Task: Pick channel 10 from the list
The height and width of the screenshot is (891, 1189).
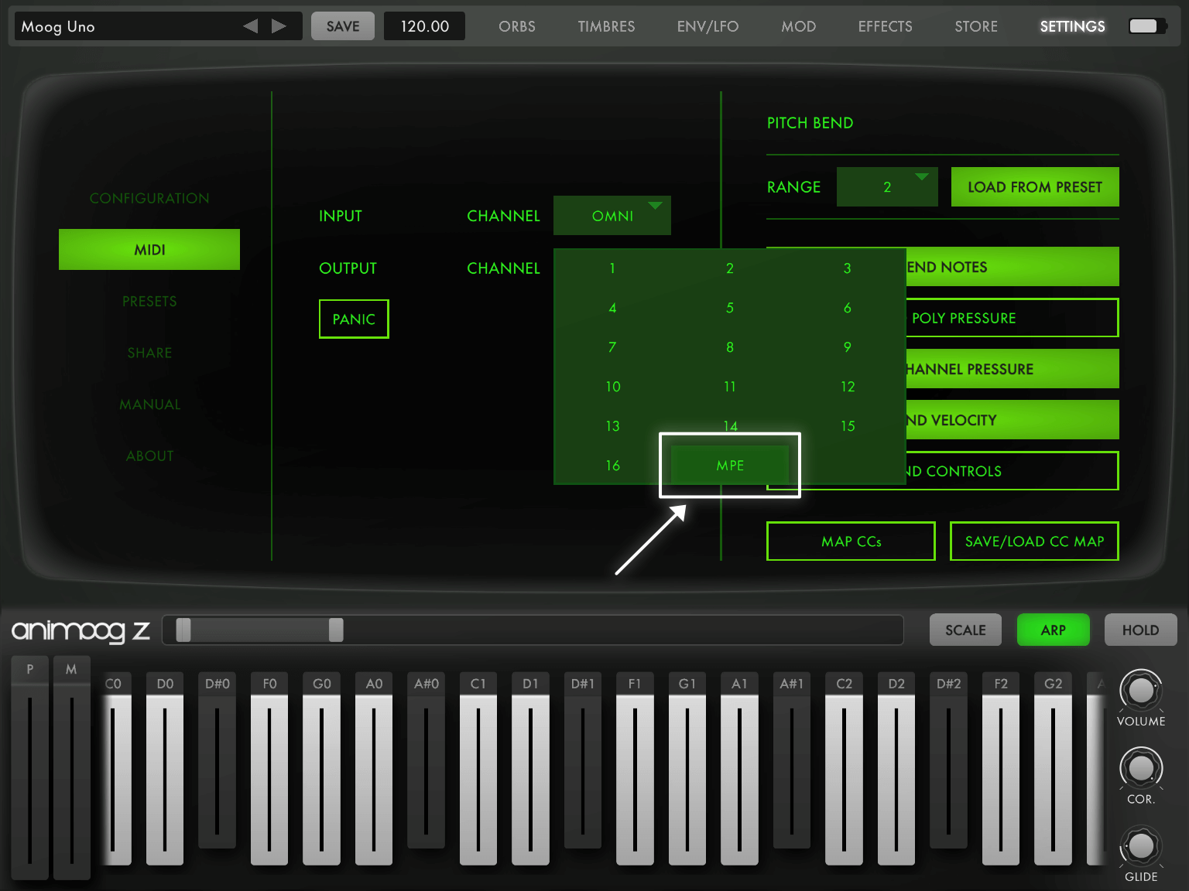Action: tap(612, 387)
